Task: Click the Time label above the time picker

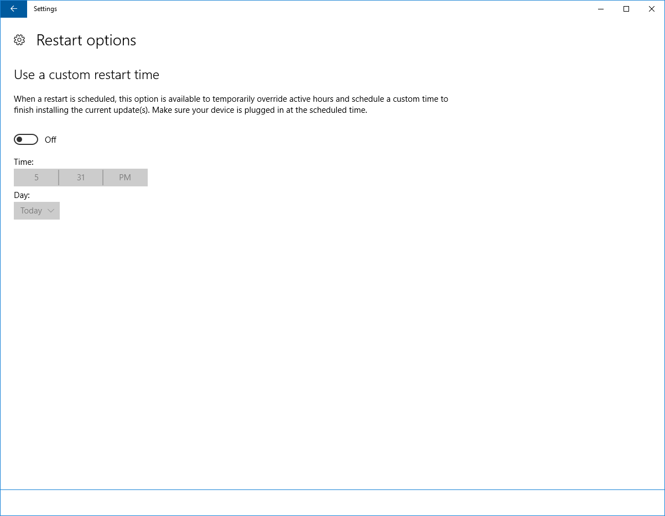Action: point(24,161)
